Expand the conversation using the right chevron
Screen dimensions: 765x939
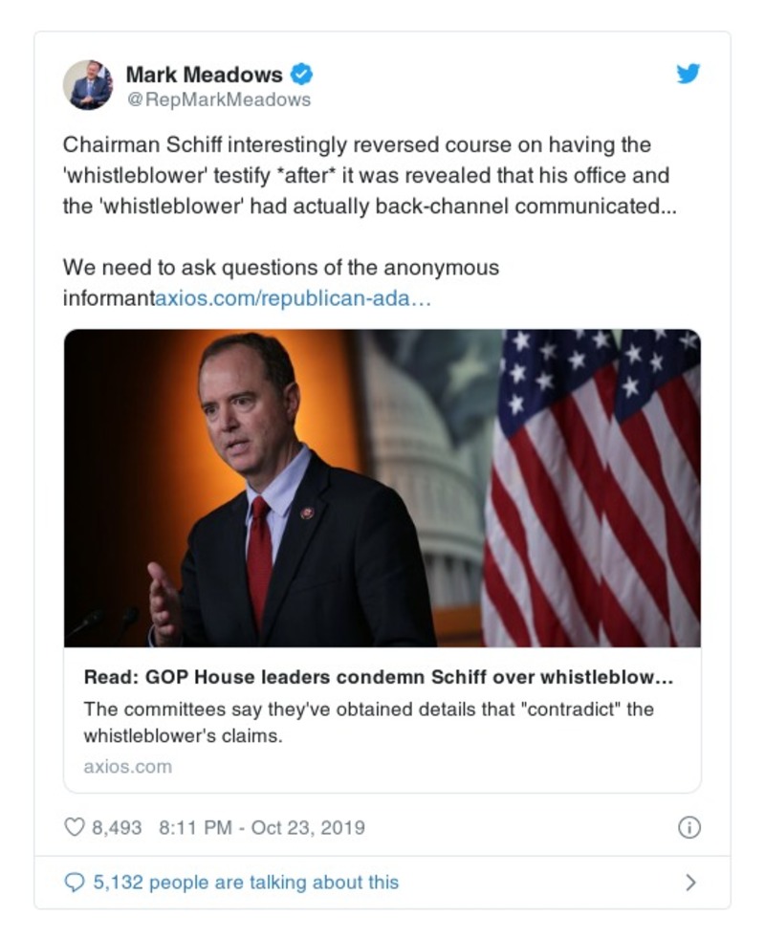pos(690,883)
